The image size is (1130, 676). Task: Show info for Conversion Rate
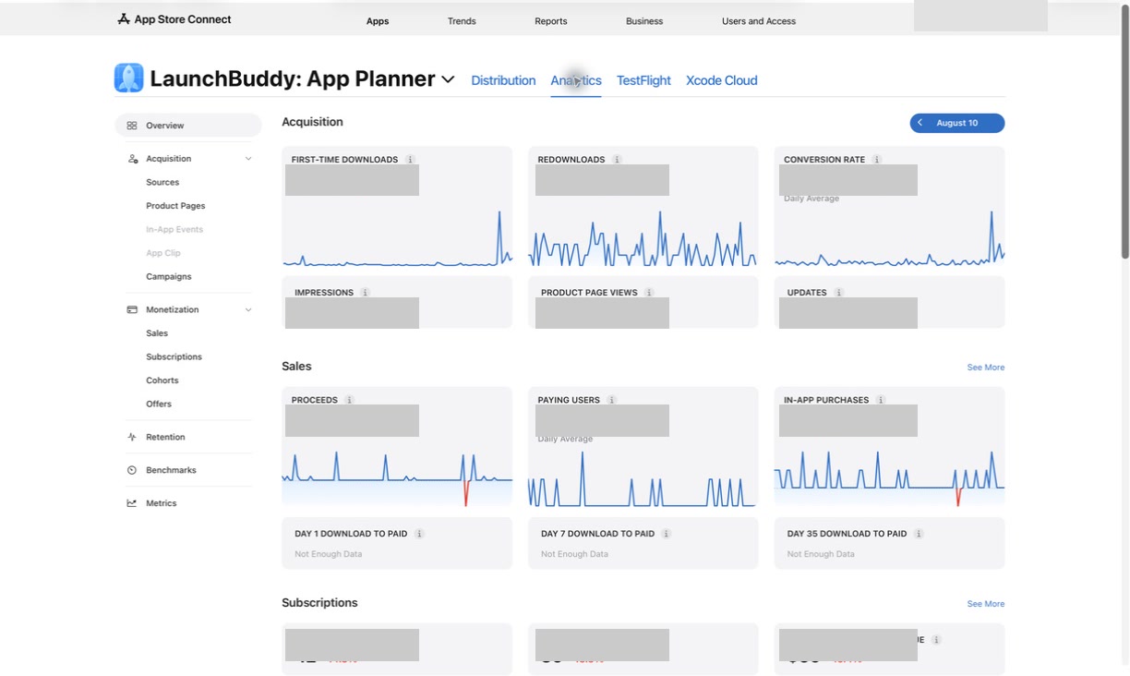(877, 160)
